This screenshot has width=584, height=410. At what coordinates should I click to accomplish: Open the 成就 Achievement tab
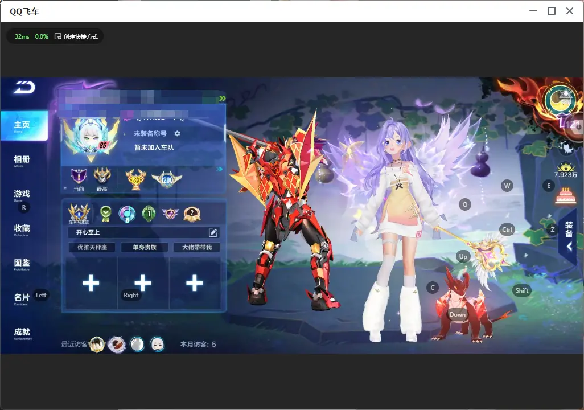(23, 334)
